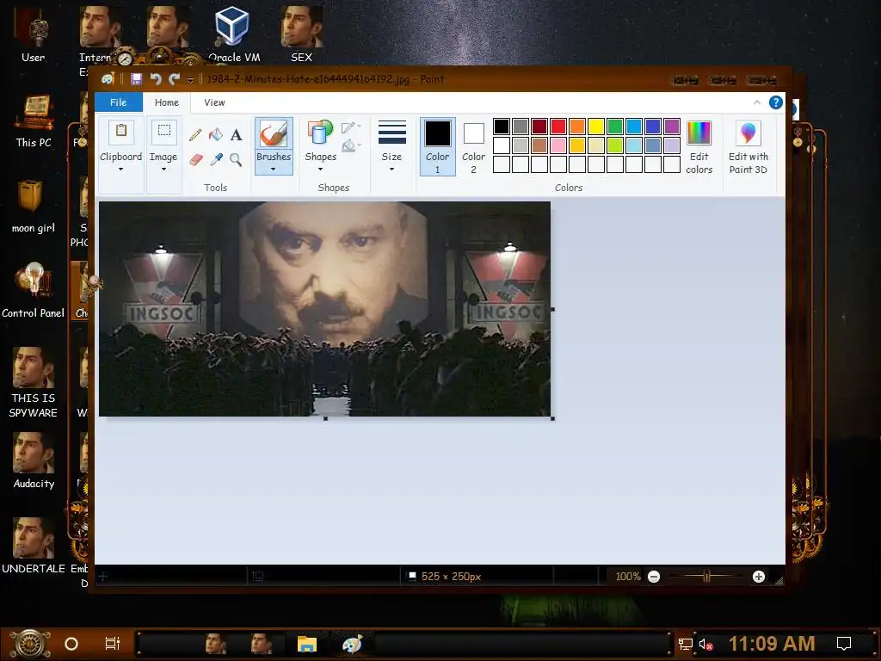Click the Brushes tool icon
This screenshot has width=881, height=661.
click(274, 133)
